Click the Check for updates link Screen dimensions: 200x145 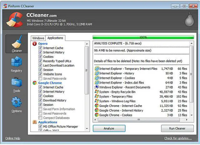tap(178, 138)
